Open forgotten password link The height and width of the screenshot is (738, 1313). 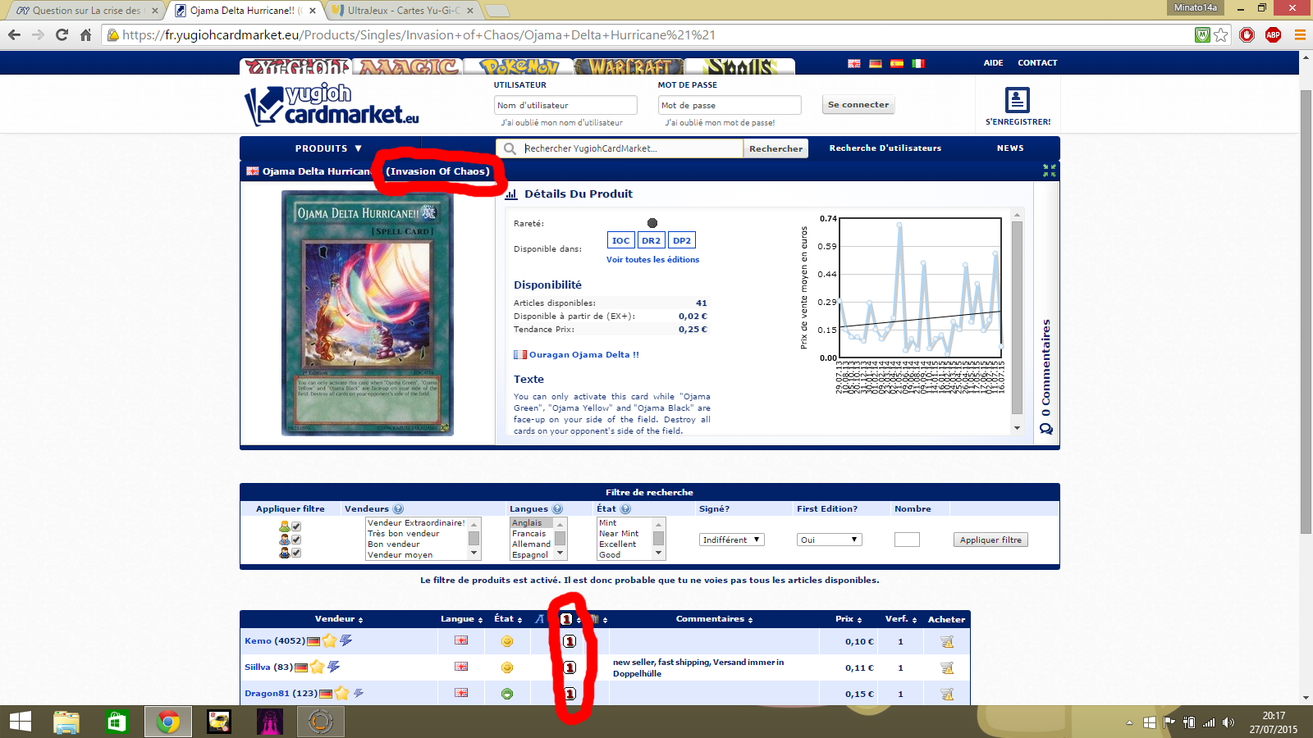coord(720,123)
